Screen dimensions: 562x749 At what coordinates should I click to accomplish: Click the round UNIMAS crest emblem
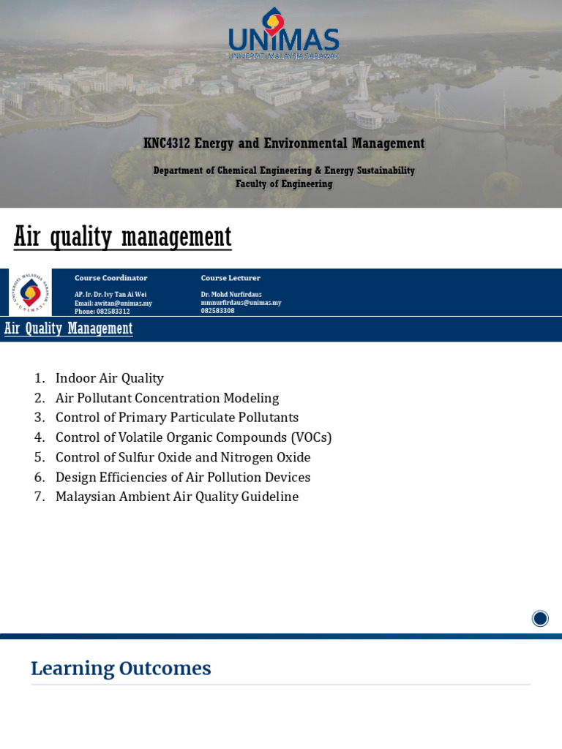[30, 293]
